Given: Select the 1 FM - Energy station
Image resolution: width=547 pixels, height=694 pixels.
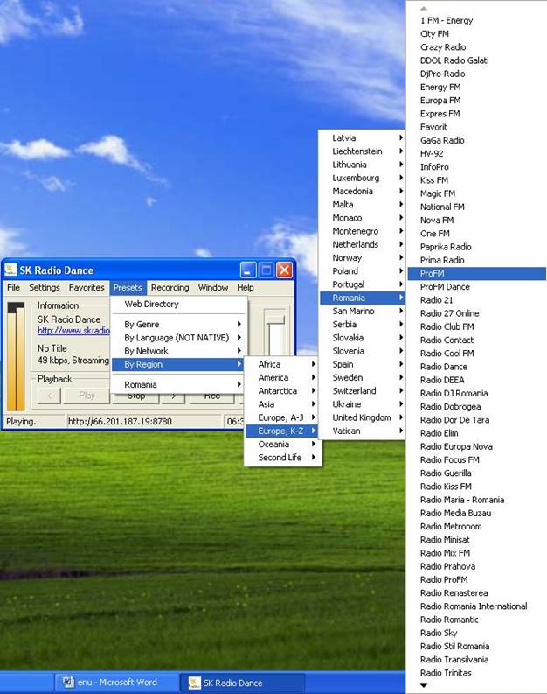Looking at the screenshot, I should point(477,20).
